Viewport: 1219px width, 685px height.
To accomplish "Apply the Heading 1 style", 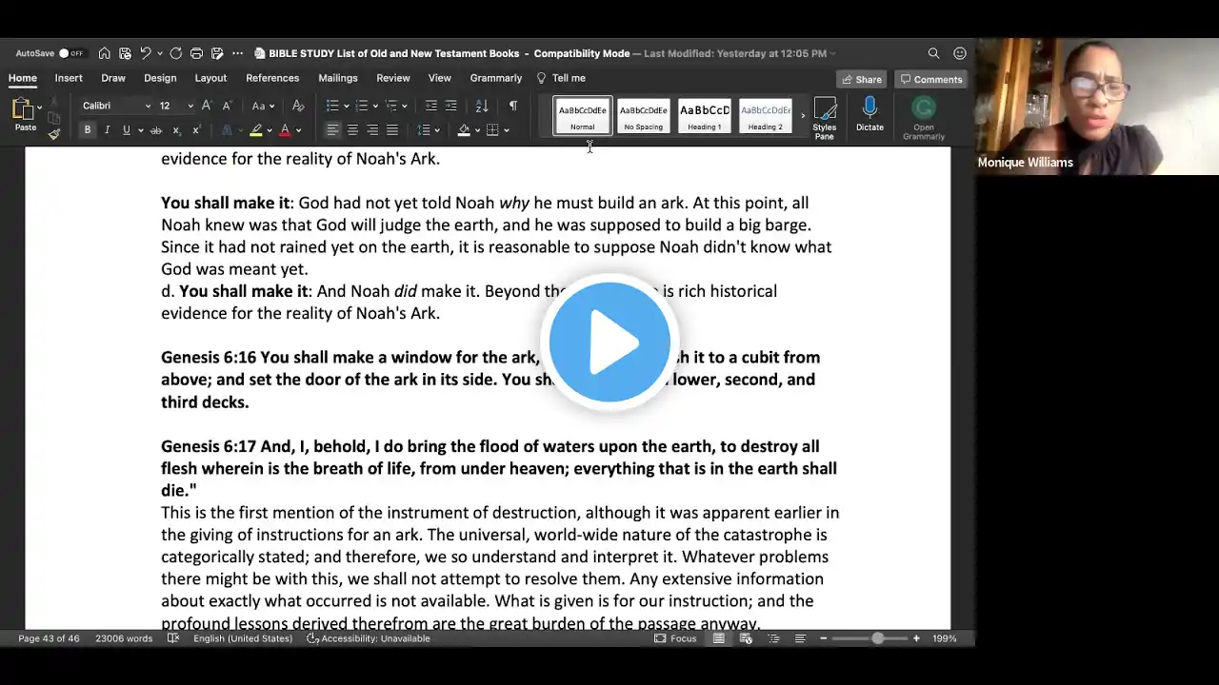I will coord(704,116).
